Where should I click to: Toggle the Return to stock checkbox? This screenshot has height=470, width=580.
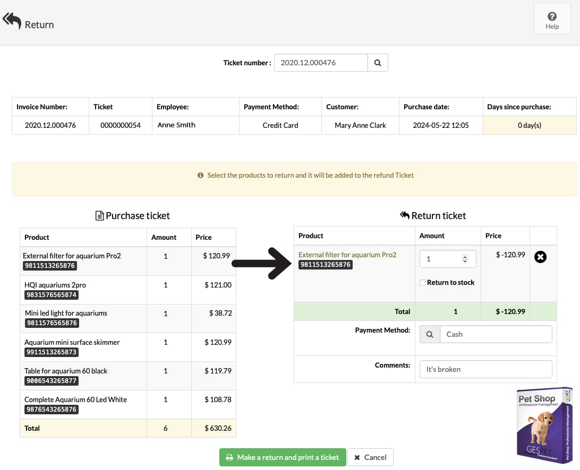point(422,283)
